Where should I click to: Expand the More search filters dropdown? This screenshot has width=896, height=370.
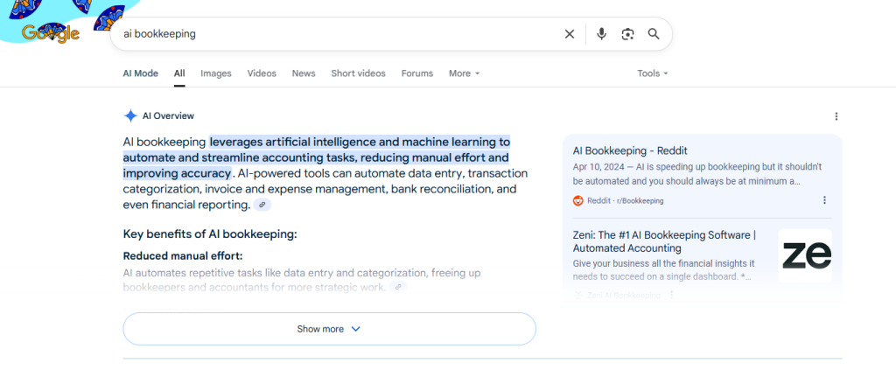pyautogui.click(x=464, y=73)
